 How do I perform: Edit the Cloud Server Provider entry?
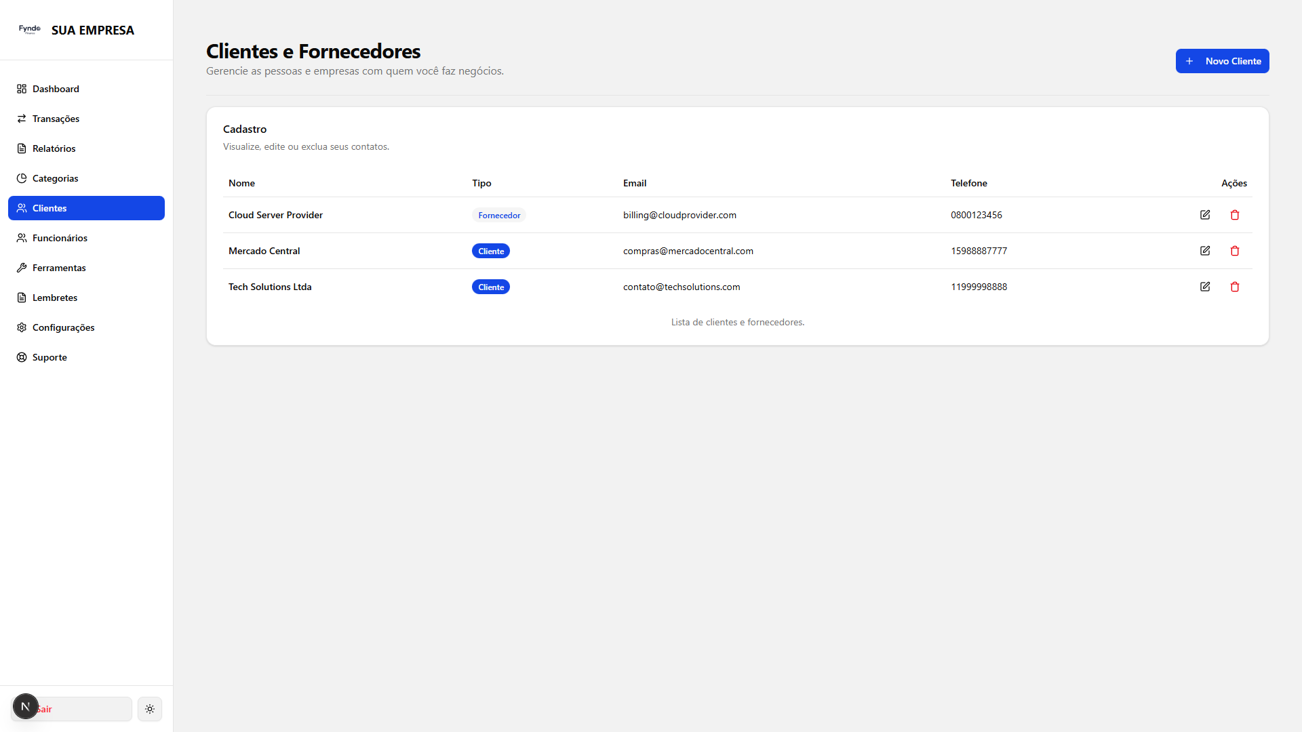pos(1205,215)
